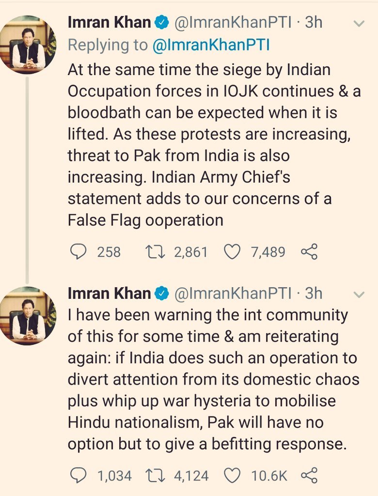Reply to the False Flag operation tweet
Viewport: 378px width, 496px height.
(78, 252)
